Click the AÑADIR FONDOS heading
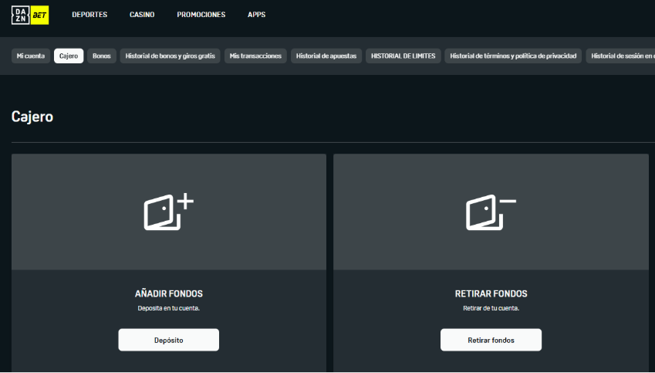This screenshot has width=655, height=373. tap(169, 294)
